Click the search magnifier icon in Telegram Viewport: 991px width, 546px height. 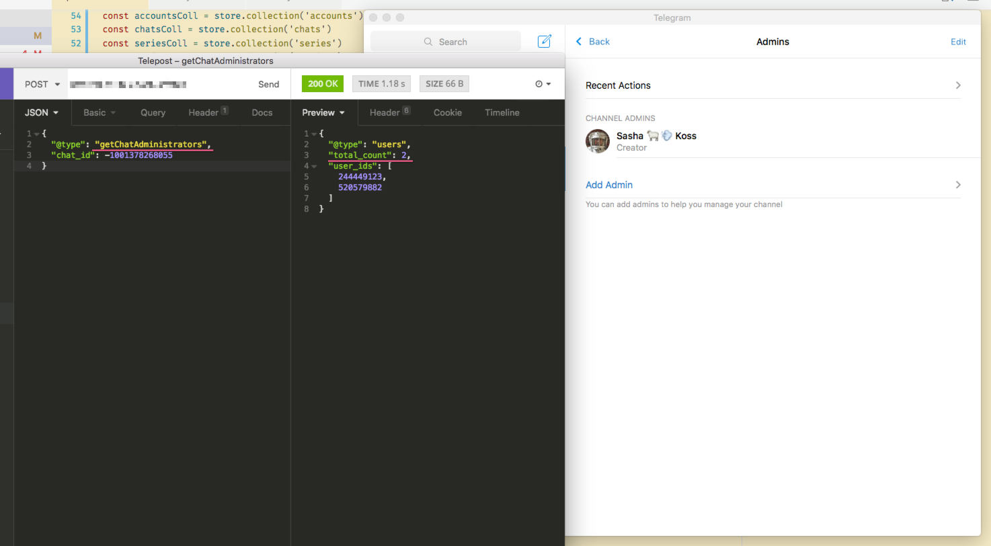tap(428, 41)
